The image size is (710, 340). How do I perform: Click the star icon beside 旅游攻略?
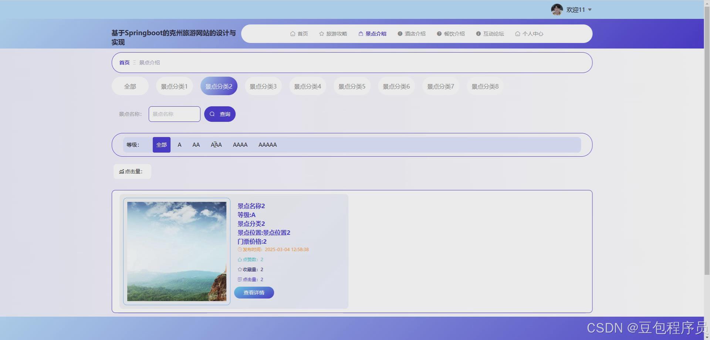click(x=321, y=34)
